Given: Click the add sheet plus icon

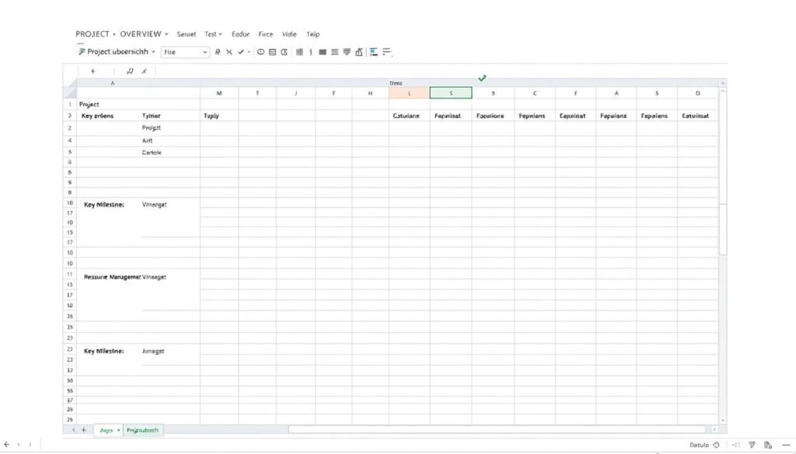Looking at the screenshot, I should coord(84,430).
